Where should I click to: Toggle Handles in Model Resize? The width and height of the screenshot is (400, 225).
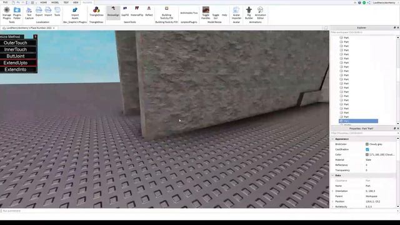[206, 13]
